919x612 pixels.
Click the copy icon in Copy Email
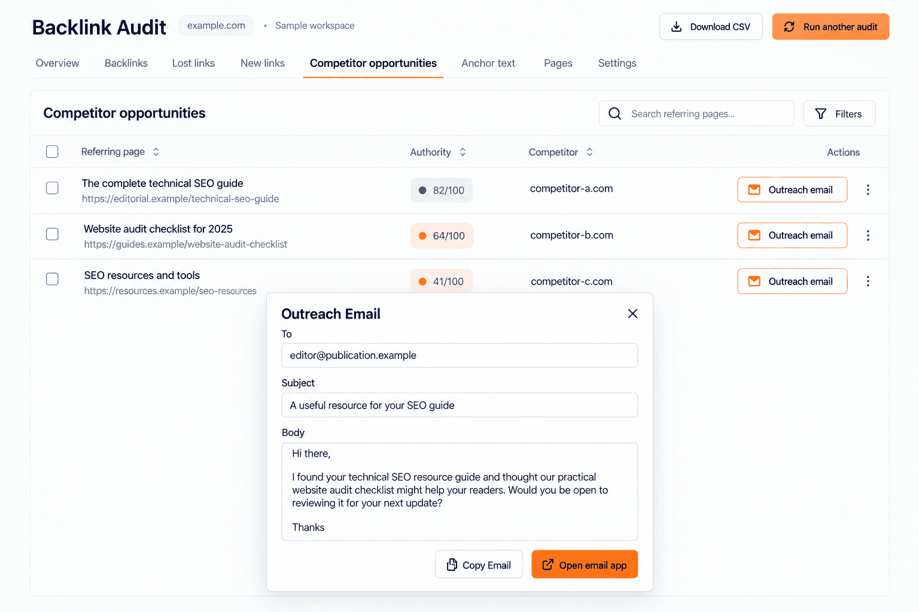point(452,565)
